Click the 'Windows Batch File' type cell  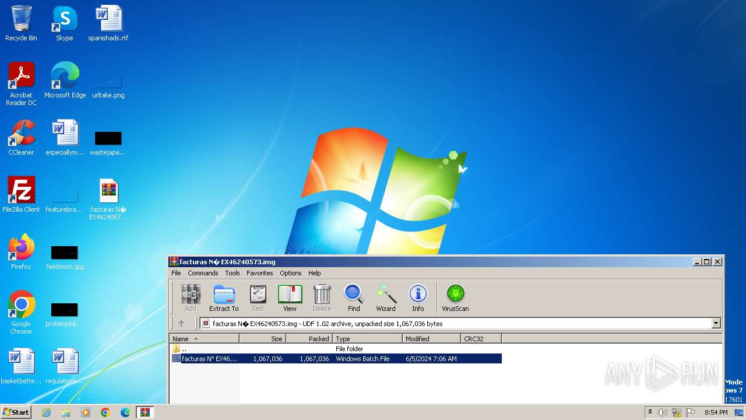pos(363,359)
